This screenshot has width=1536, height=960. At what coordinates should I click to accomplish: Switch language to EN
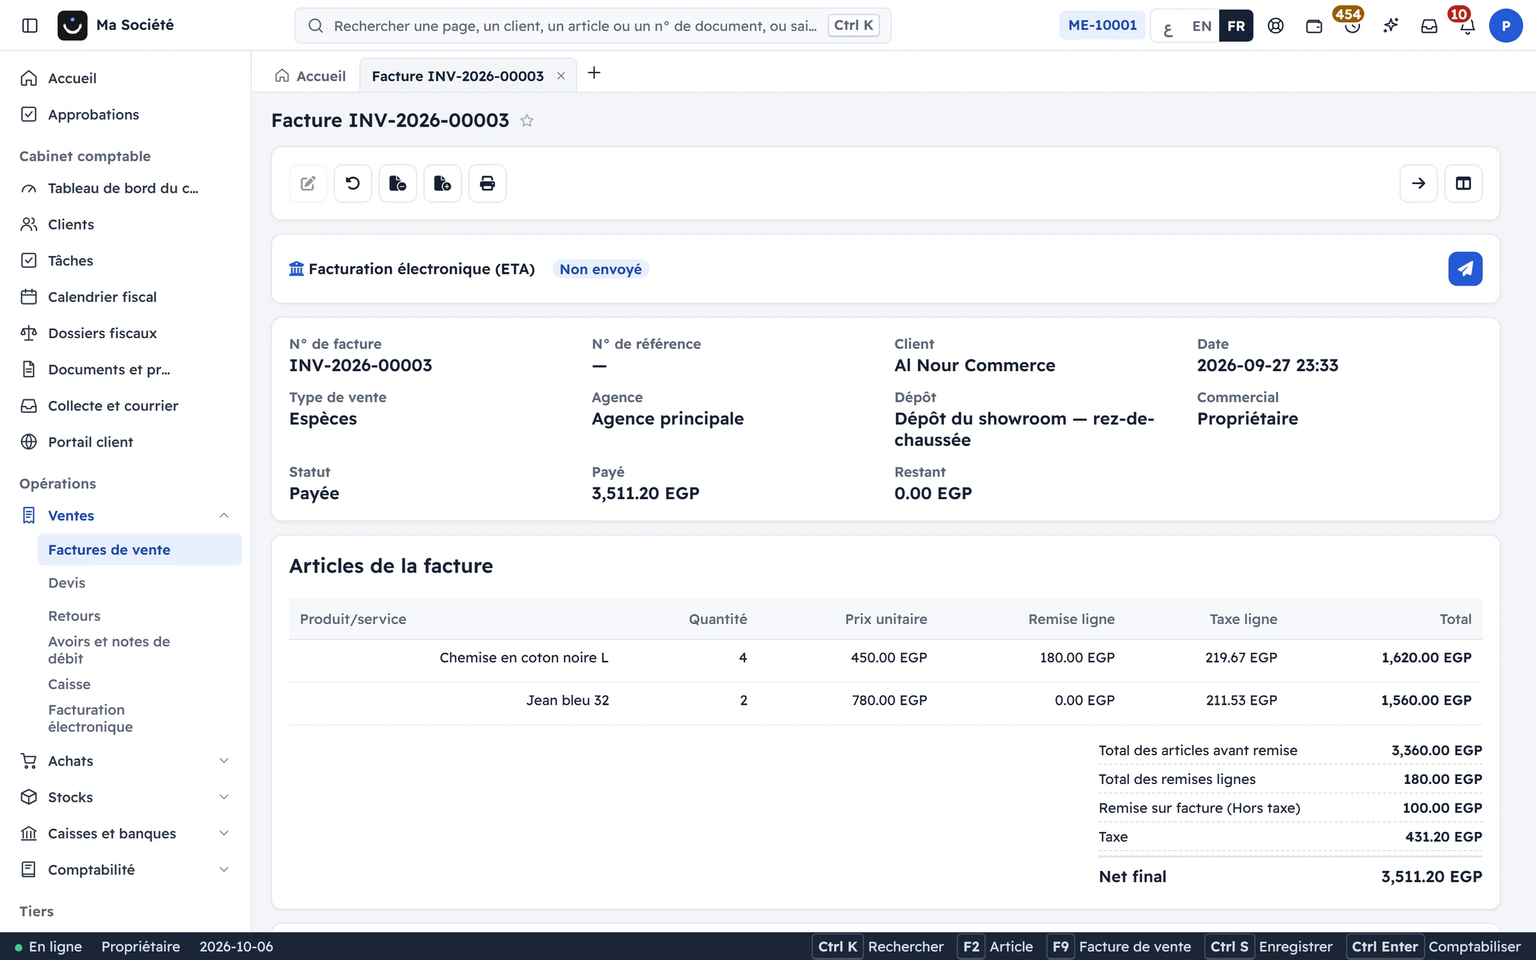[x=1201, y=26]
